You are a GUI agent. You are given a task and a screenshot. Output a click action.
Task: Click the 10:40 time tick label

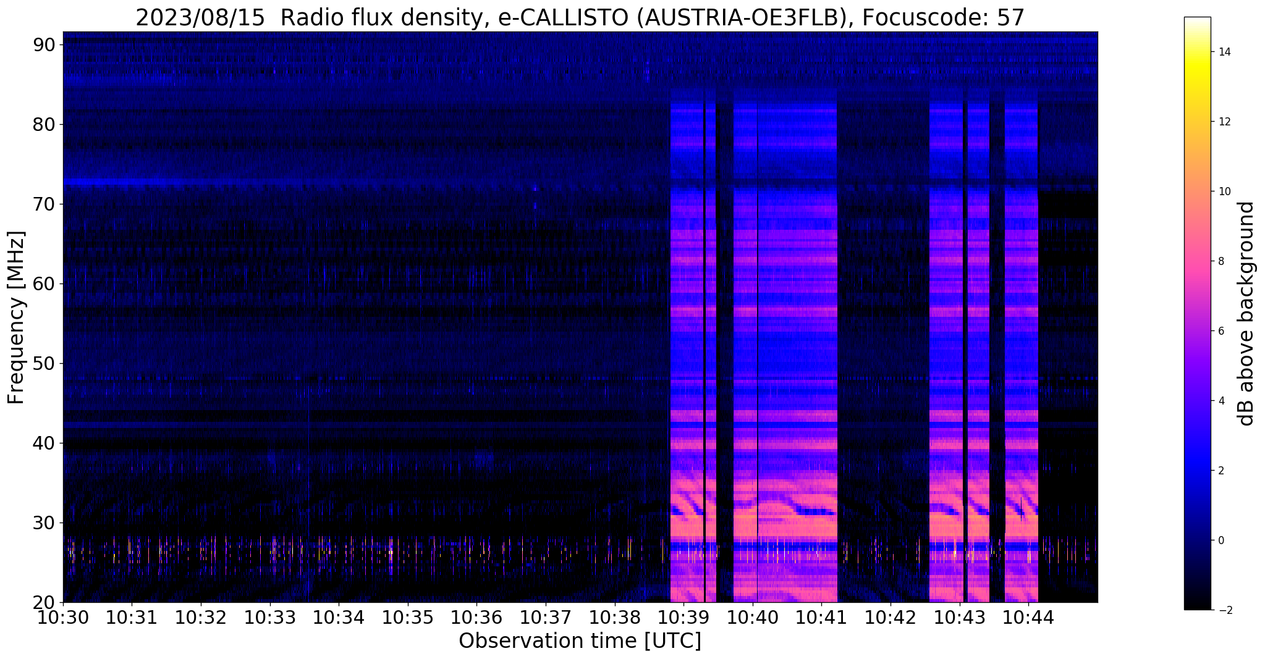[753, 618]
